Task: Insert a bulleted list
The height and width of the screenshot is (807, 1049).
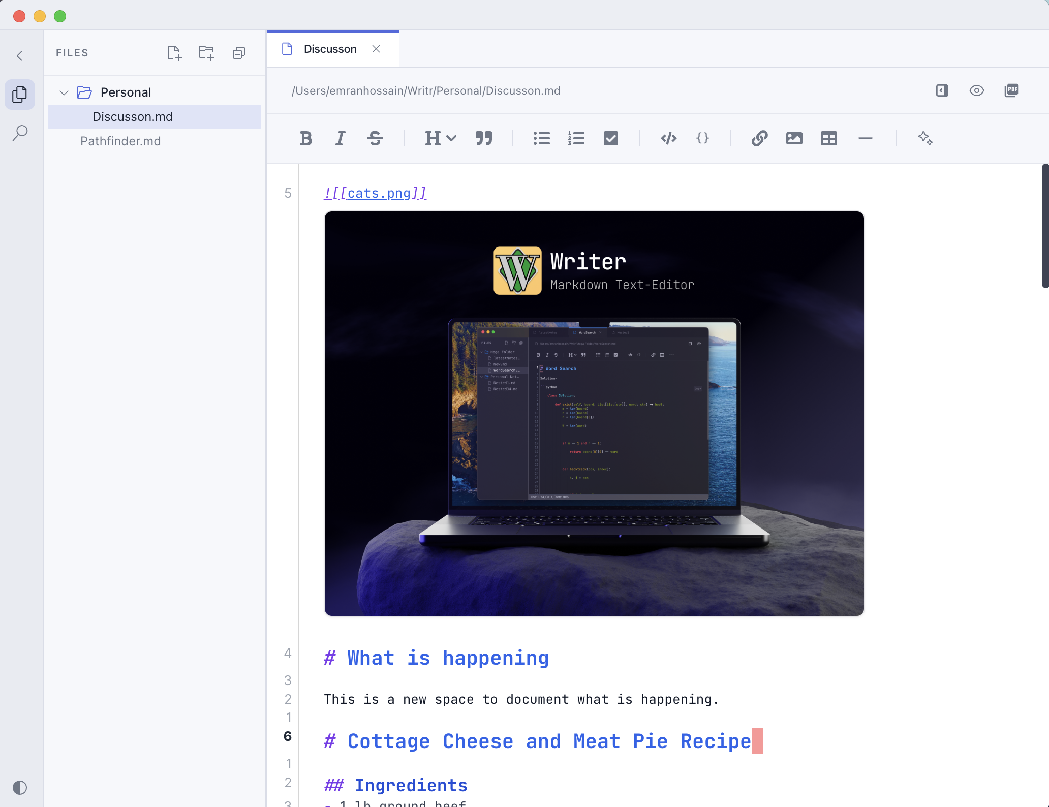Action: 542,138
